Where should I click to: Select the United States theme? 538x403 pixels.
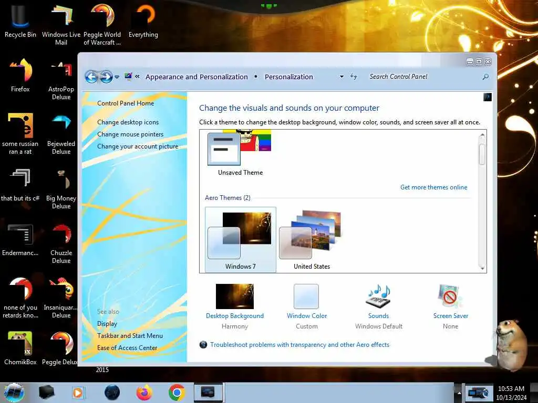312,240
